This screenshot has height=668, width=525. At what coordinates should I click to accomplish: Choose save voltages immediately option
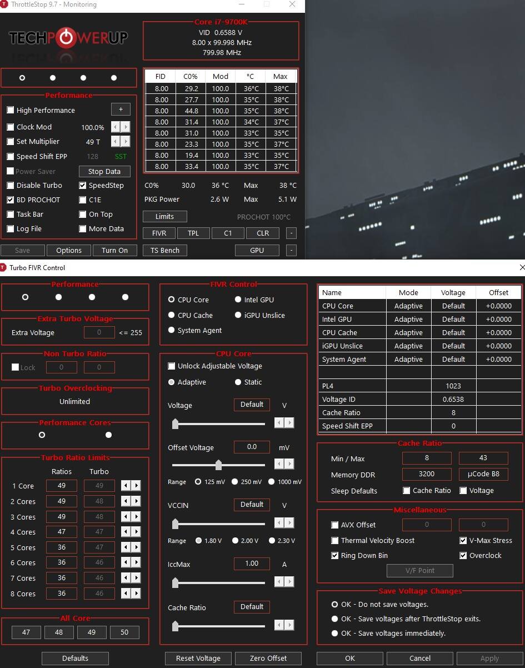[x=334, y=633]
